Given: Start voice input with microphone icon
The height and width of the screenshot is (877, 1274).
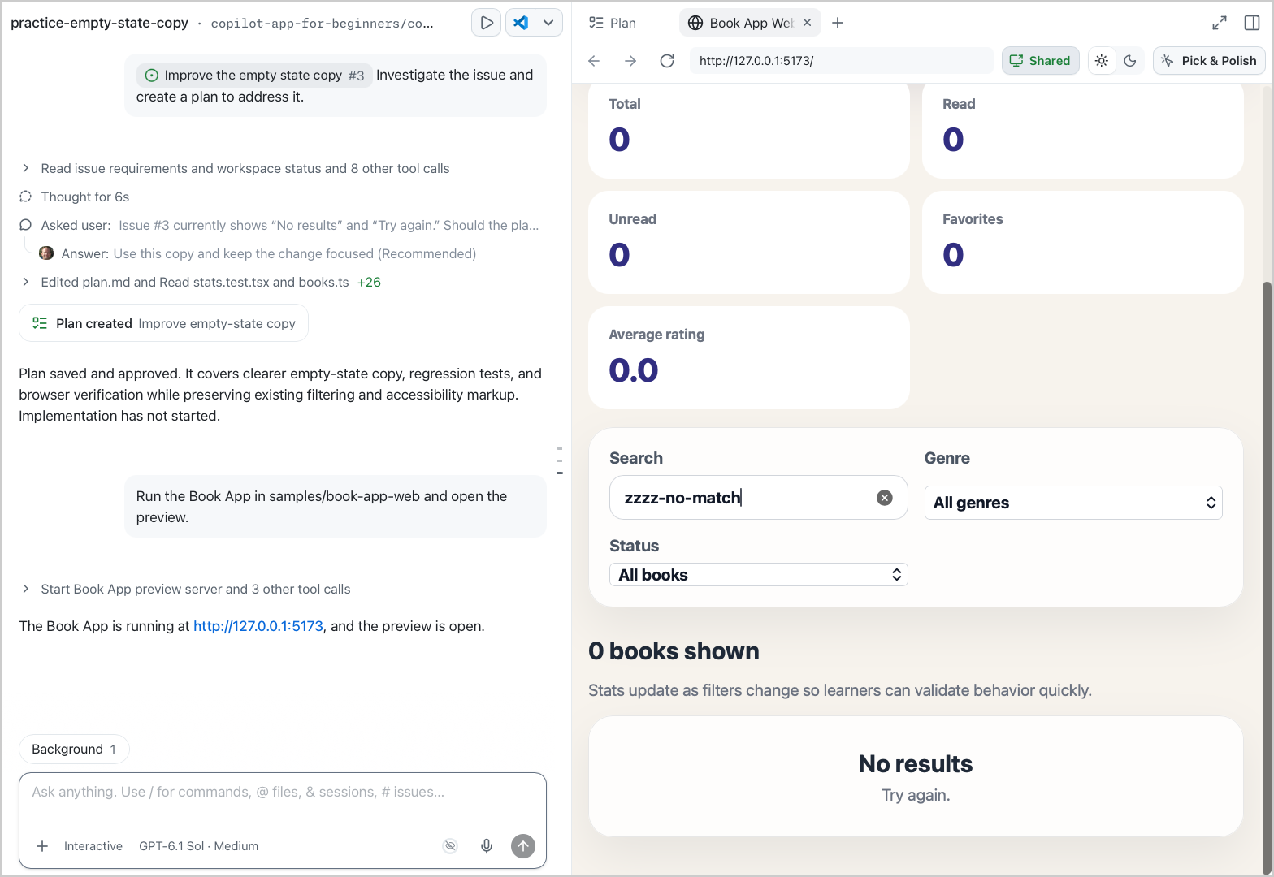Looking at the screenshot, I should (487, 846).
